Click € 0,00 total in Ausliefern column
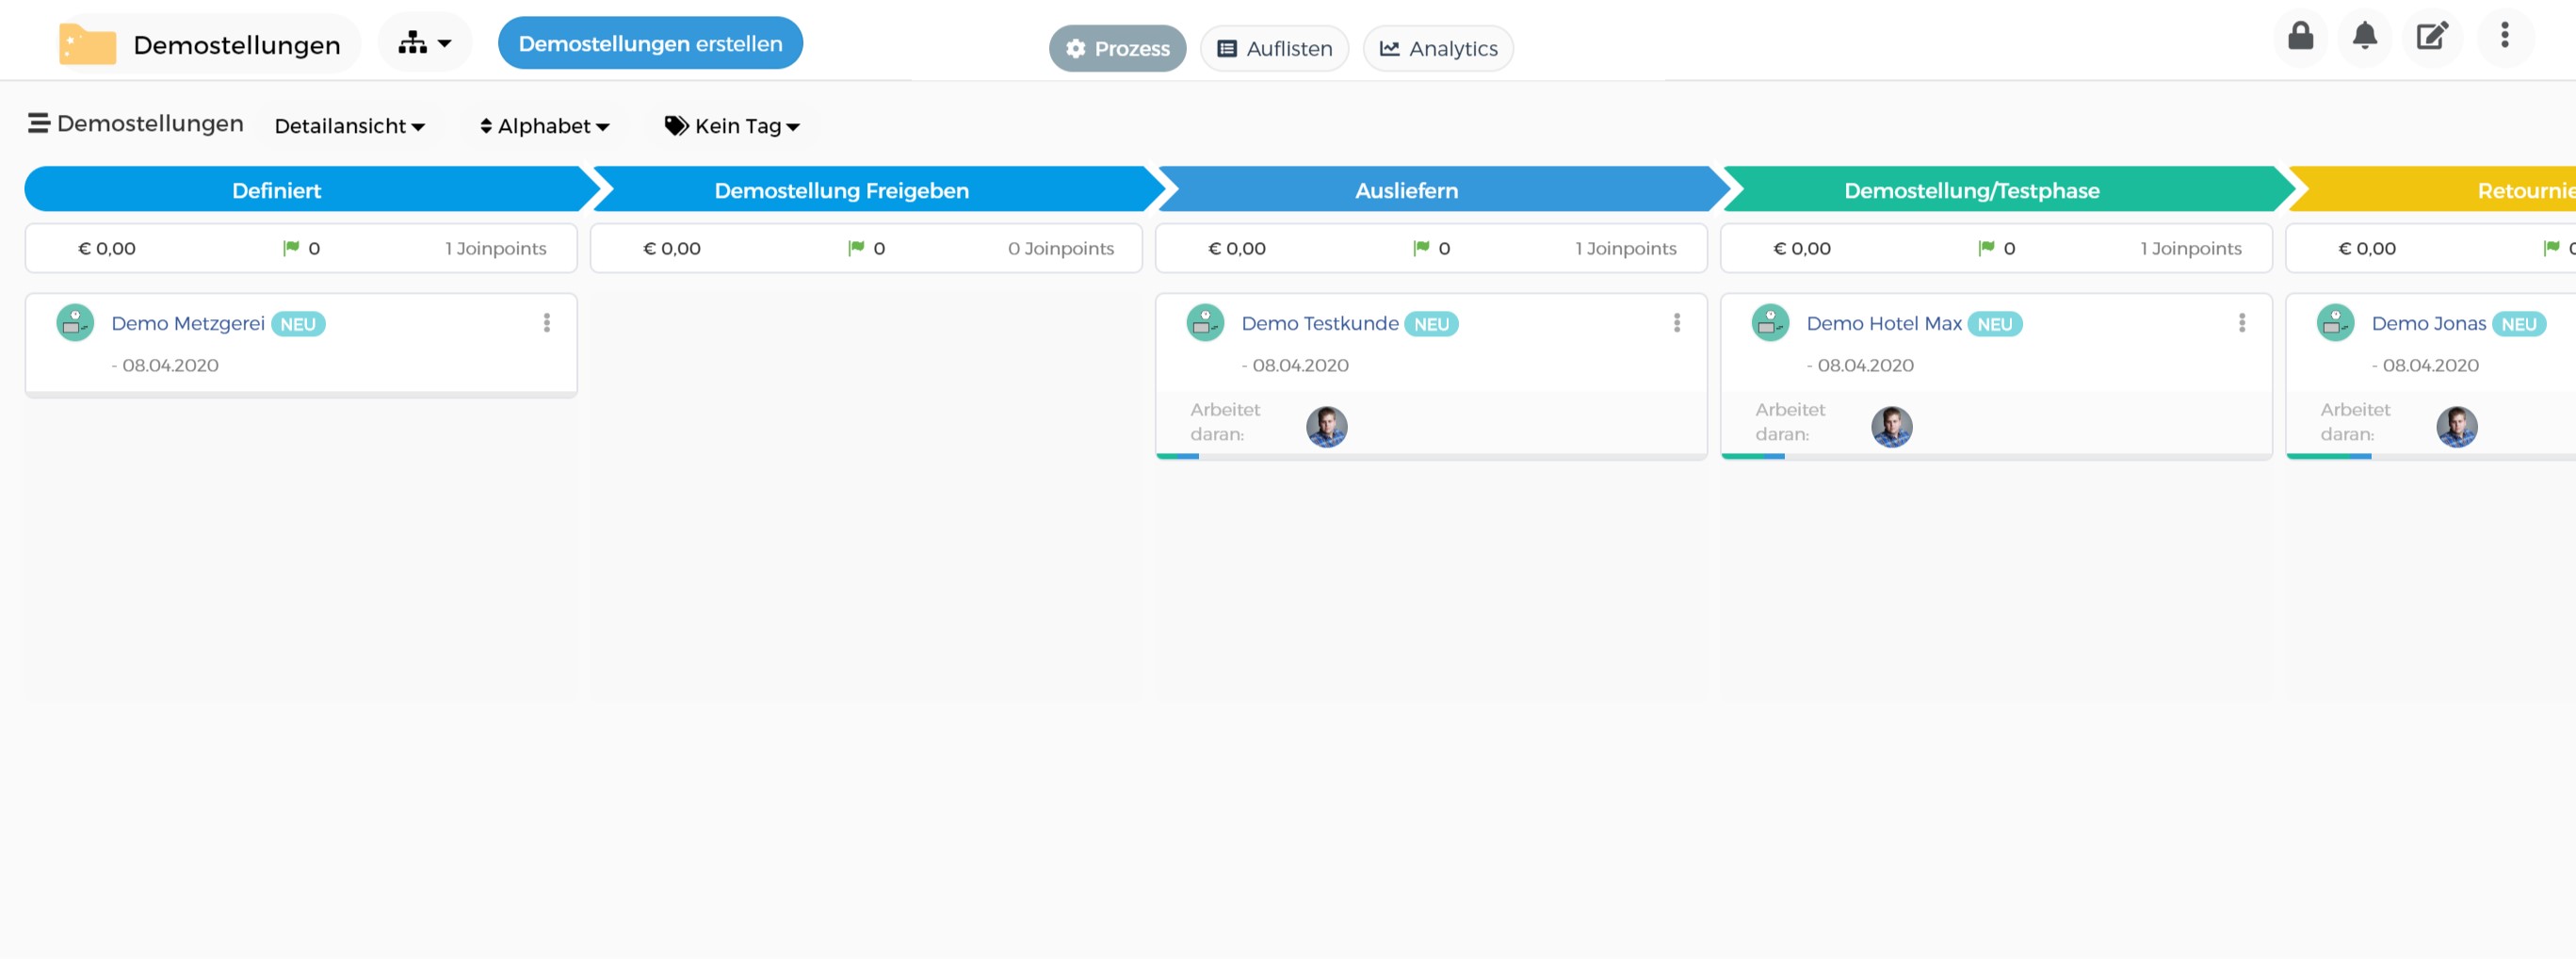The image size is (2576, 959). tap(1237, 248)
